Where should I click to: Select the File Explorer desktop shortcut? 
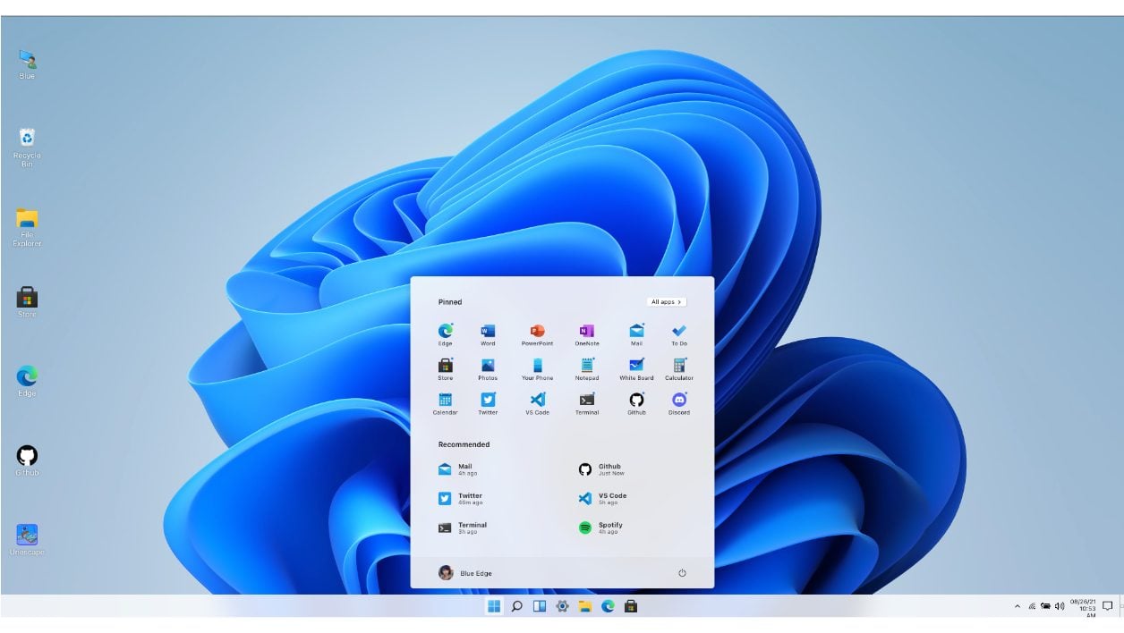tap(27, 227)
